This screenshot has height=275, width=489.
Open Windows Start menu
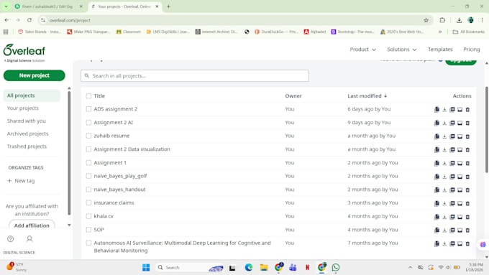tap(146, 267)
